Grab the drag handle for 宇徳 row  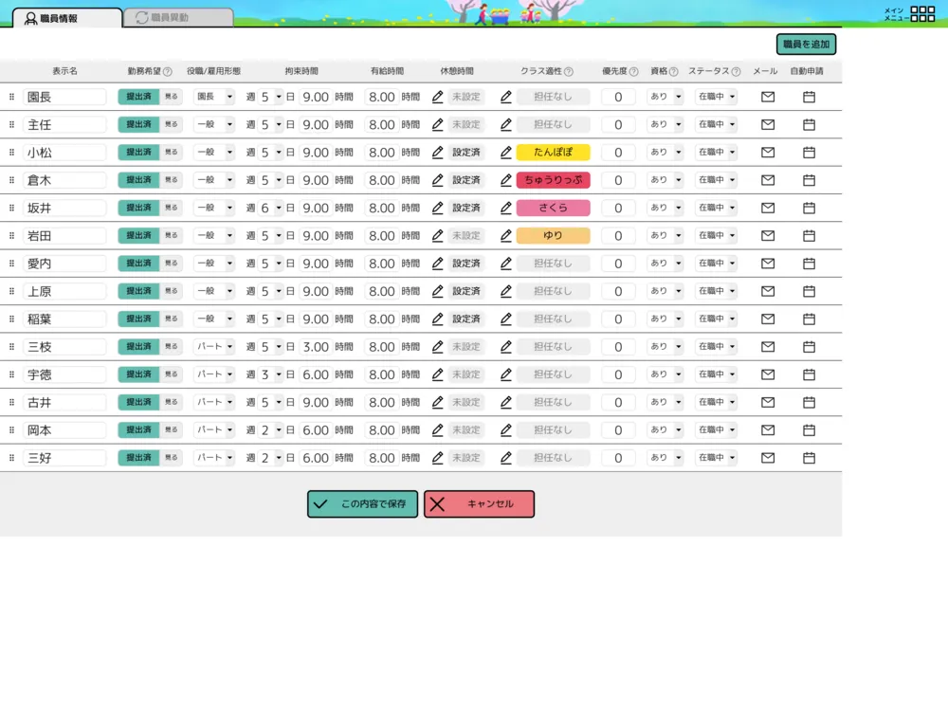point(11,374)
